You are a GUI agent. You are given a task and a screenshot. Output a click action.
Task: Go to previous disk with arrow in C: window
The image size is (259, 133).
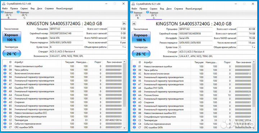[x=134, y=24]
